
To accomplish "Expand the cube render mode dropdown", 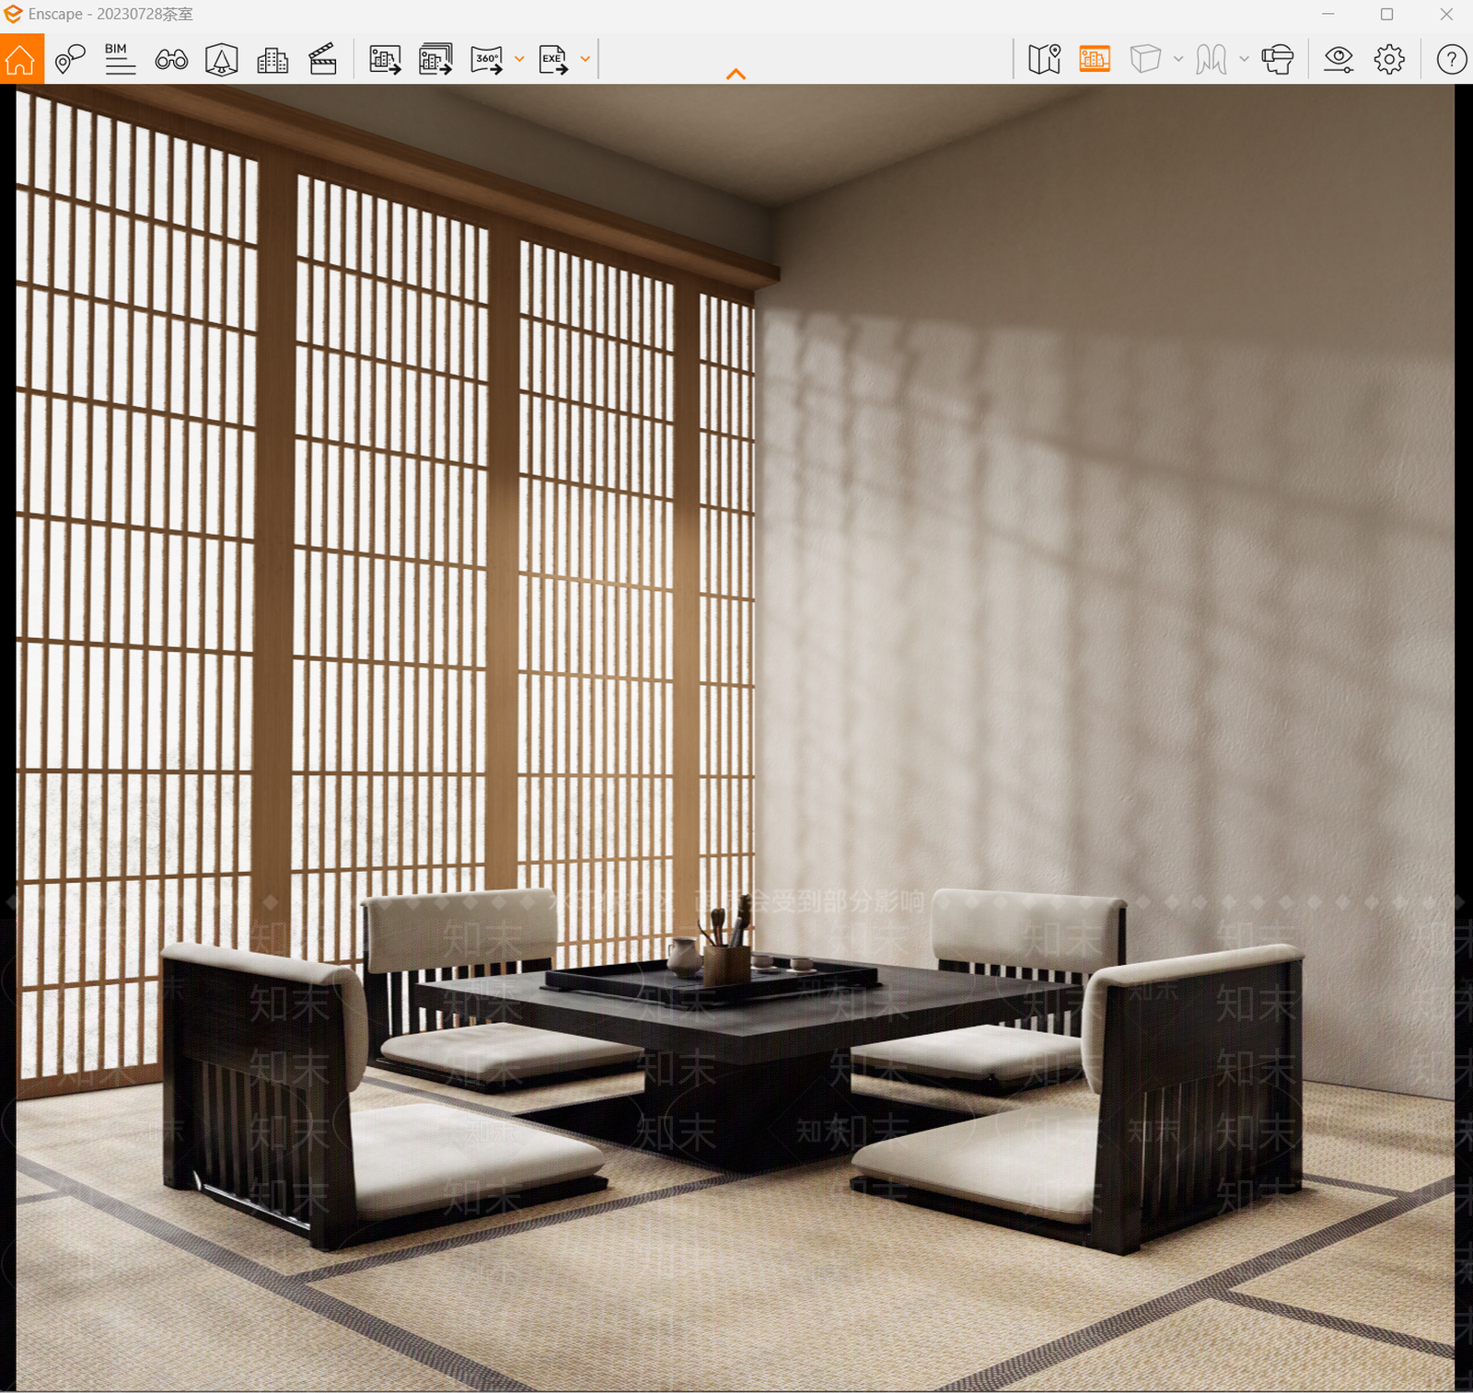I will [1178, 60].
